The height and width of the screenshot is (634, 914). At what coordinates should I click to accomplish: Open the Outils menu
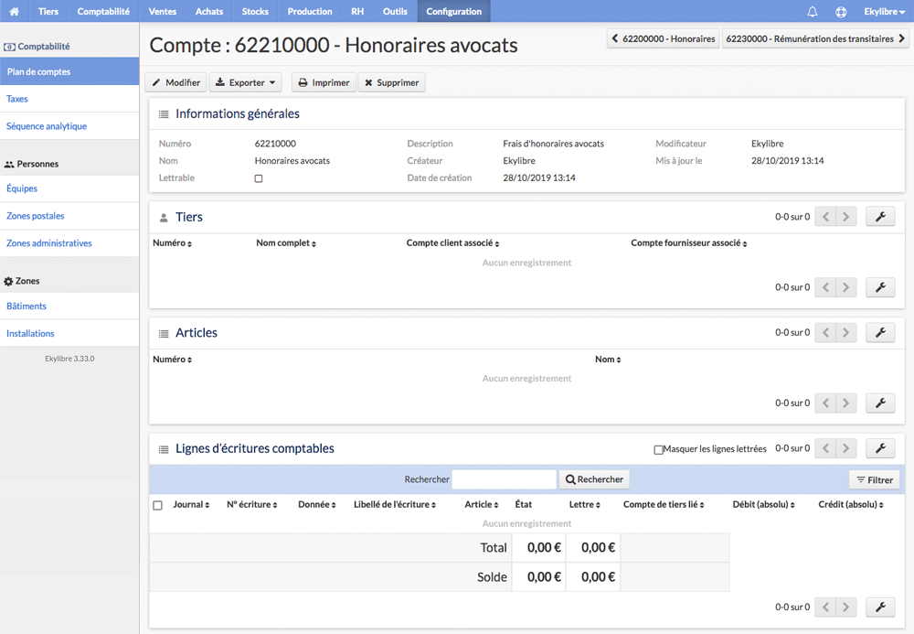[395, 11]
